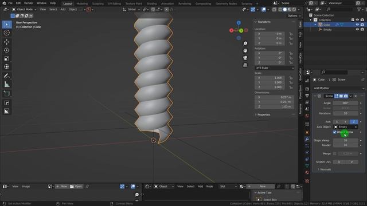Screen dimensions: 367x206
Task: Click the red X axis gizmo ball
Action: coord(232,30)
